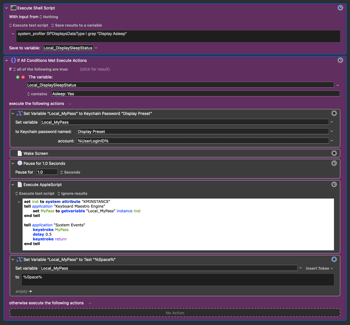
Task: Open the 'With input from Nothing' popup
Action: (48, 17)
